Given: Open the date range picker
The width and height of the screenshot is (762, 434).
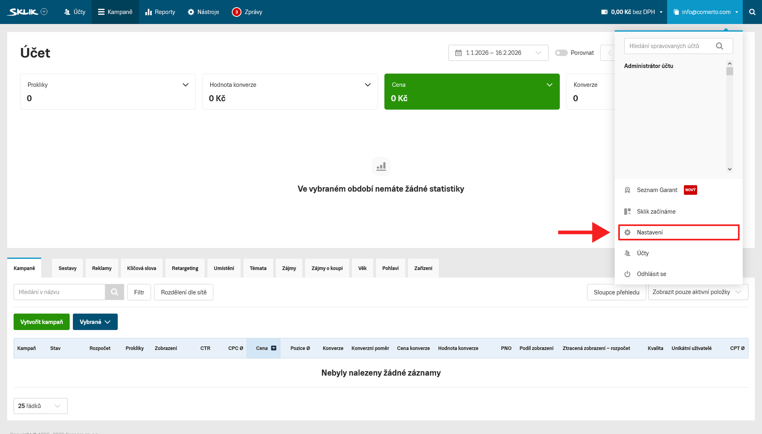Looking at the screenshot, I should pyautogui.click(x=498, y=53).
